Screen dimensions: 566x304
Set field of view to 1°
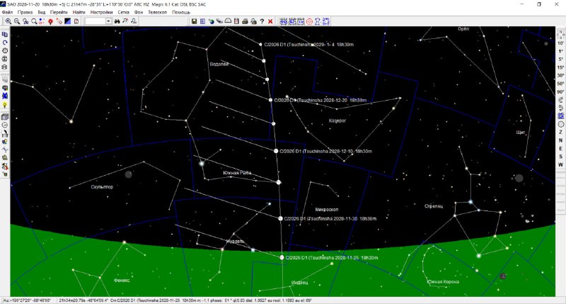coord(560,51)
